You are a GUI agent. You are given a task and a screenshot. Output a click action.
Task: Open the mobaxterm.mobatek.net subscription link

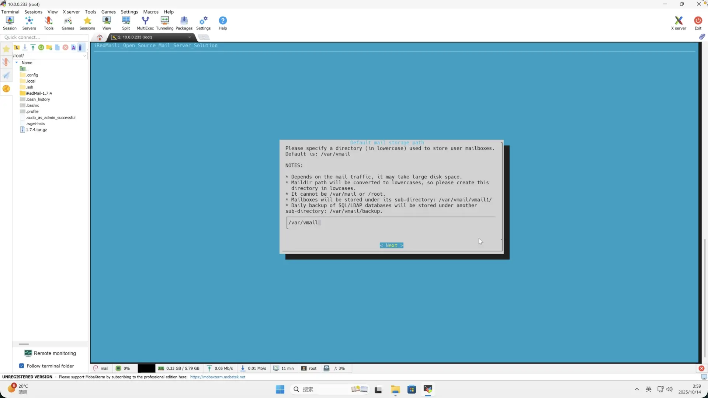coord(218,377)
